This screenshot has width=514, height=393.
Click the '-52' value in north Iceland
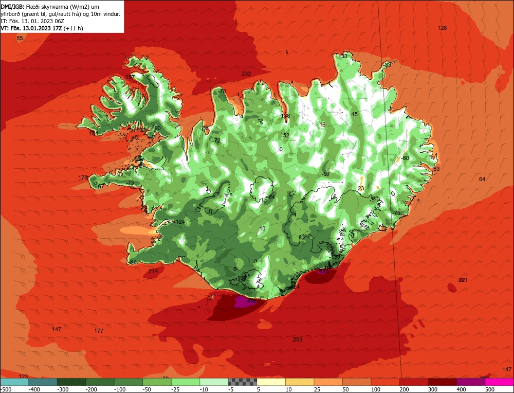[285, 135]
